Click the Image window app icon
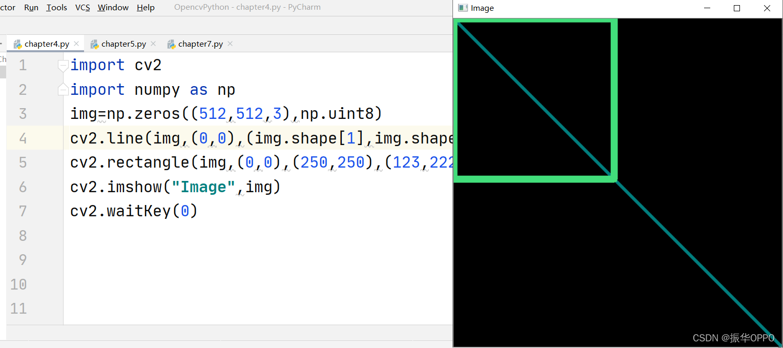The width and height of the screenshot is (783, 348). tap(463, 8)
